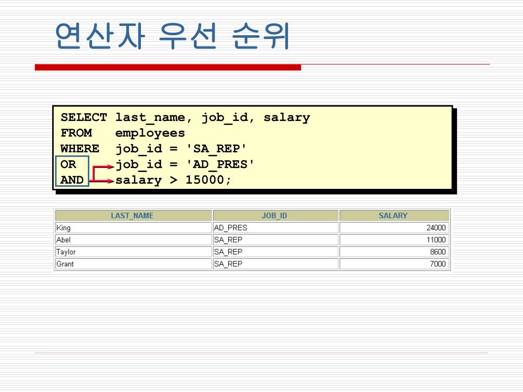The width and height of the screenshot is (523, 392).
Task: Click the SA_REP cell in Taylor's row
Action: pos(275,252)
